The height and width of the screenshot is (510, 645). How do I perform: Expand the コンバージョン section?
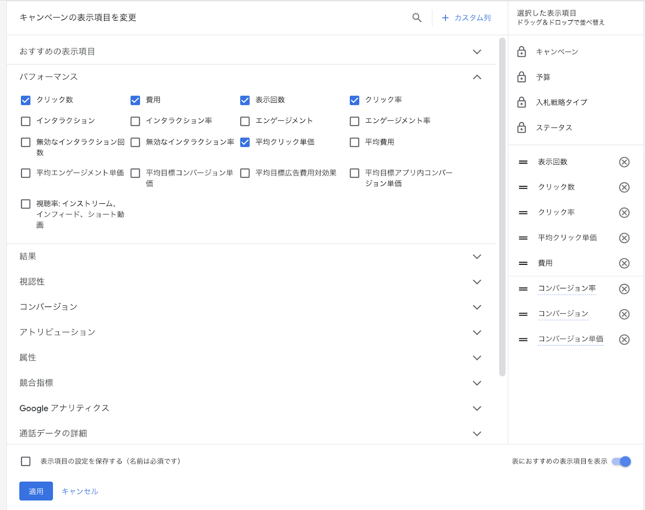tap(477, 307)
